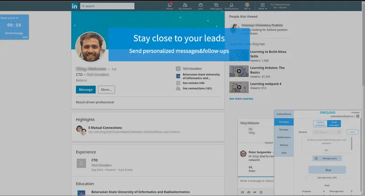This screenshot has width=365, height=196.
Task: Click the contact info card icon
Action: click(x=178, y=83)
